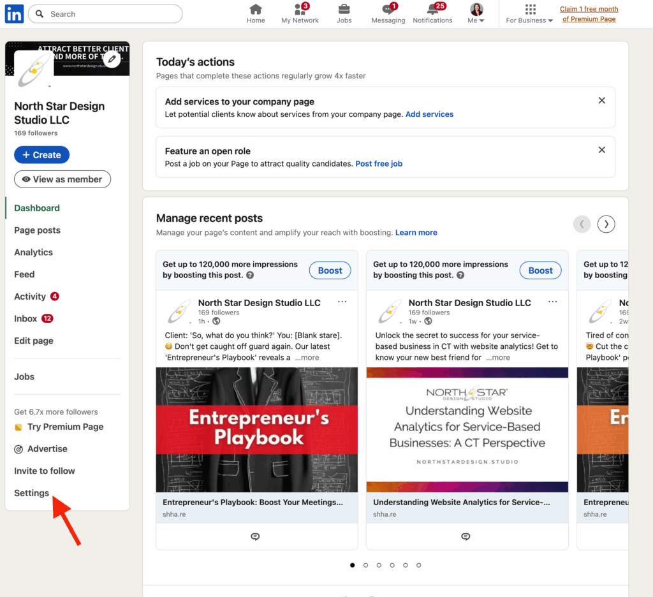
Task: Open Activity in sidebar
Action: point(30,296)
